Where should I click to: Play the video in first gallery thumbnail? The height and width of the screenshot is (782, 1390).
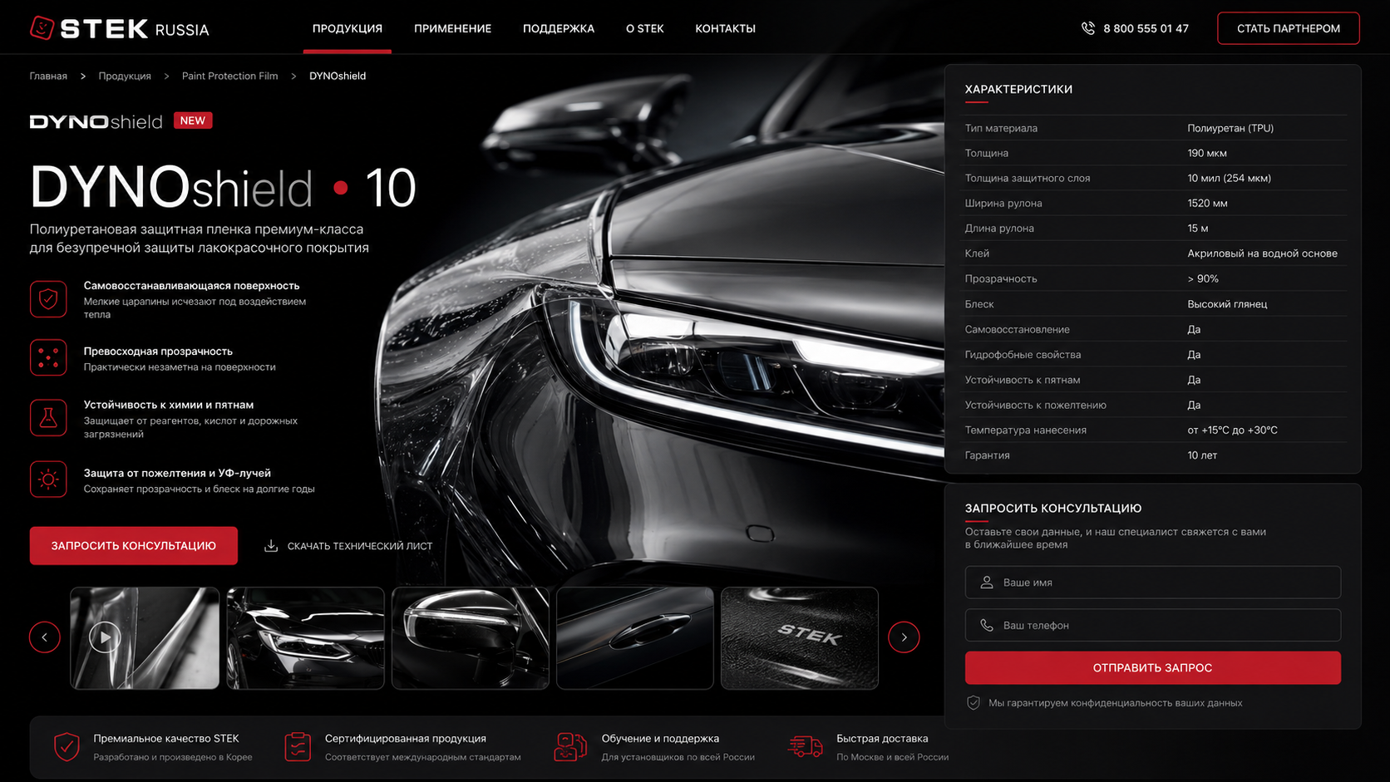pos(105,637)
